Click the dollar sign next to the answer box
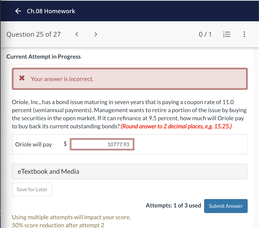259x228 pixels. [x=65, y=144]
